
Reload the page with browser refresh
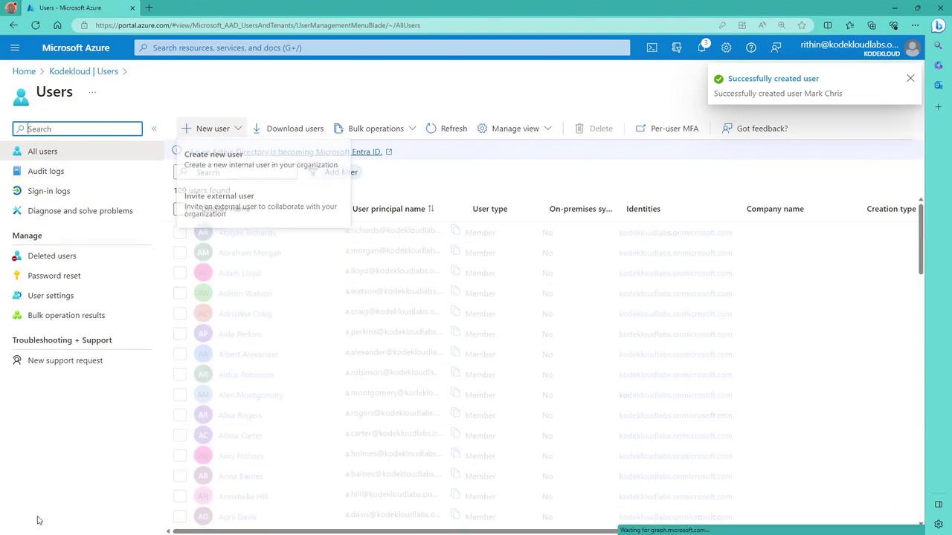tap(36, 25)
